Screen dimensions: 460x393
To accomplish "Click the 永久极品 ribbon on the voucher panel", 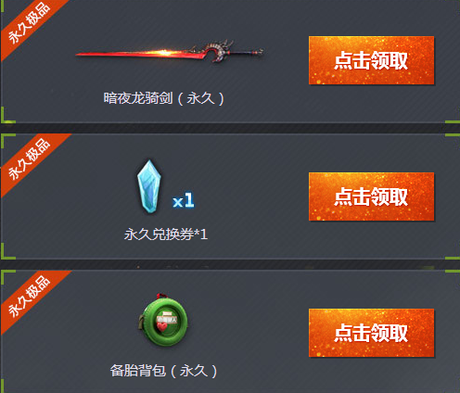I will pyautogui.click(x=31, y=160).
